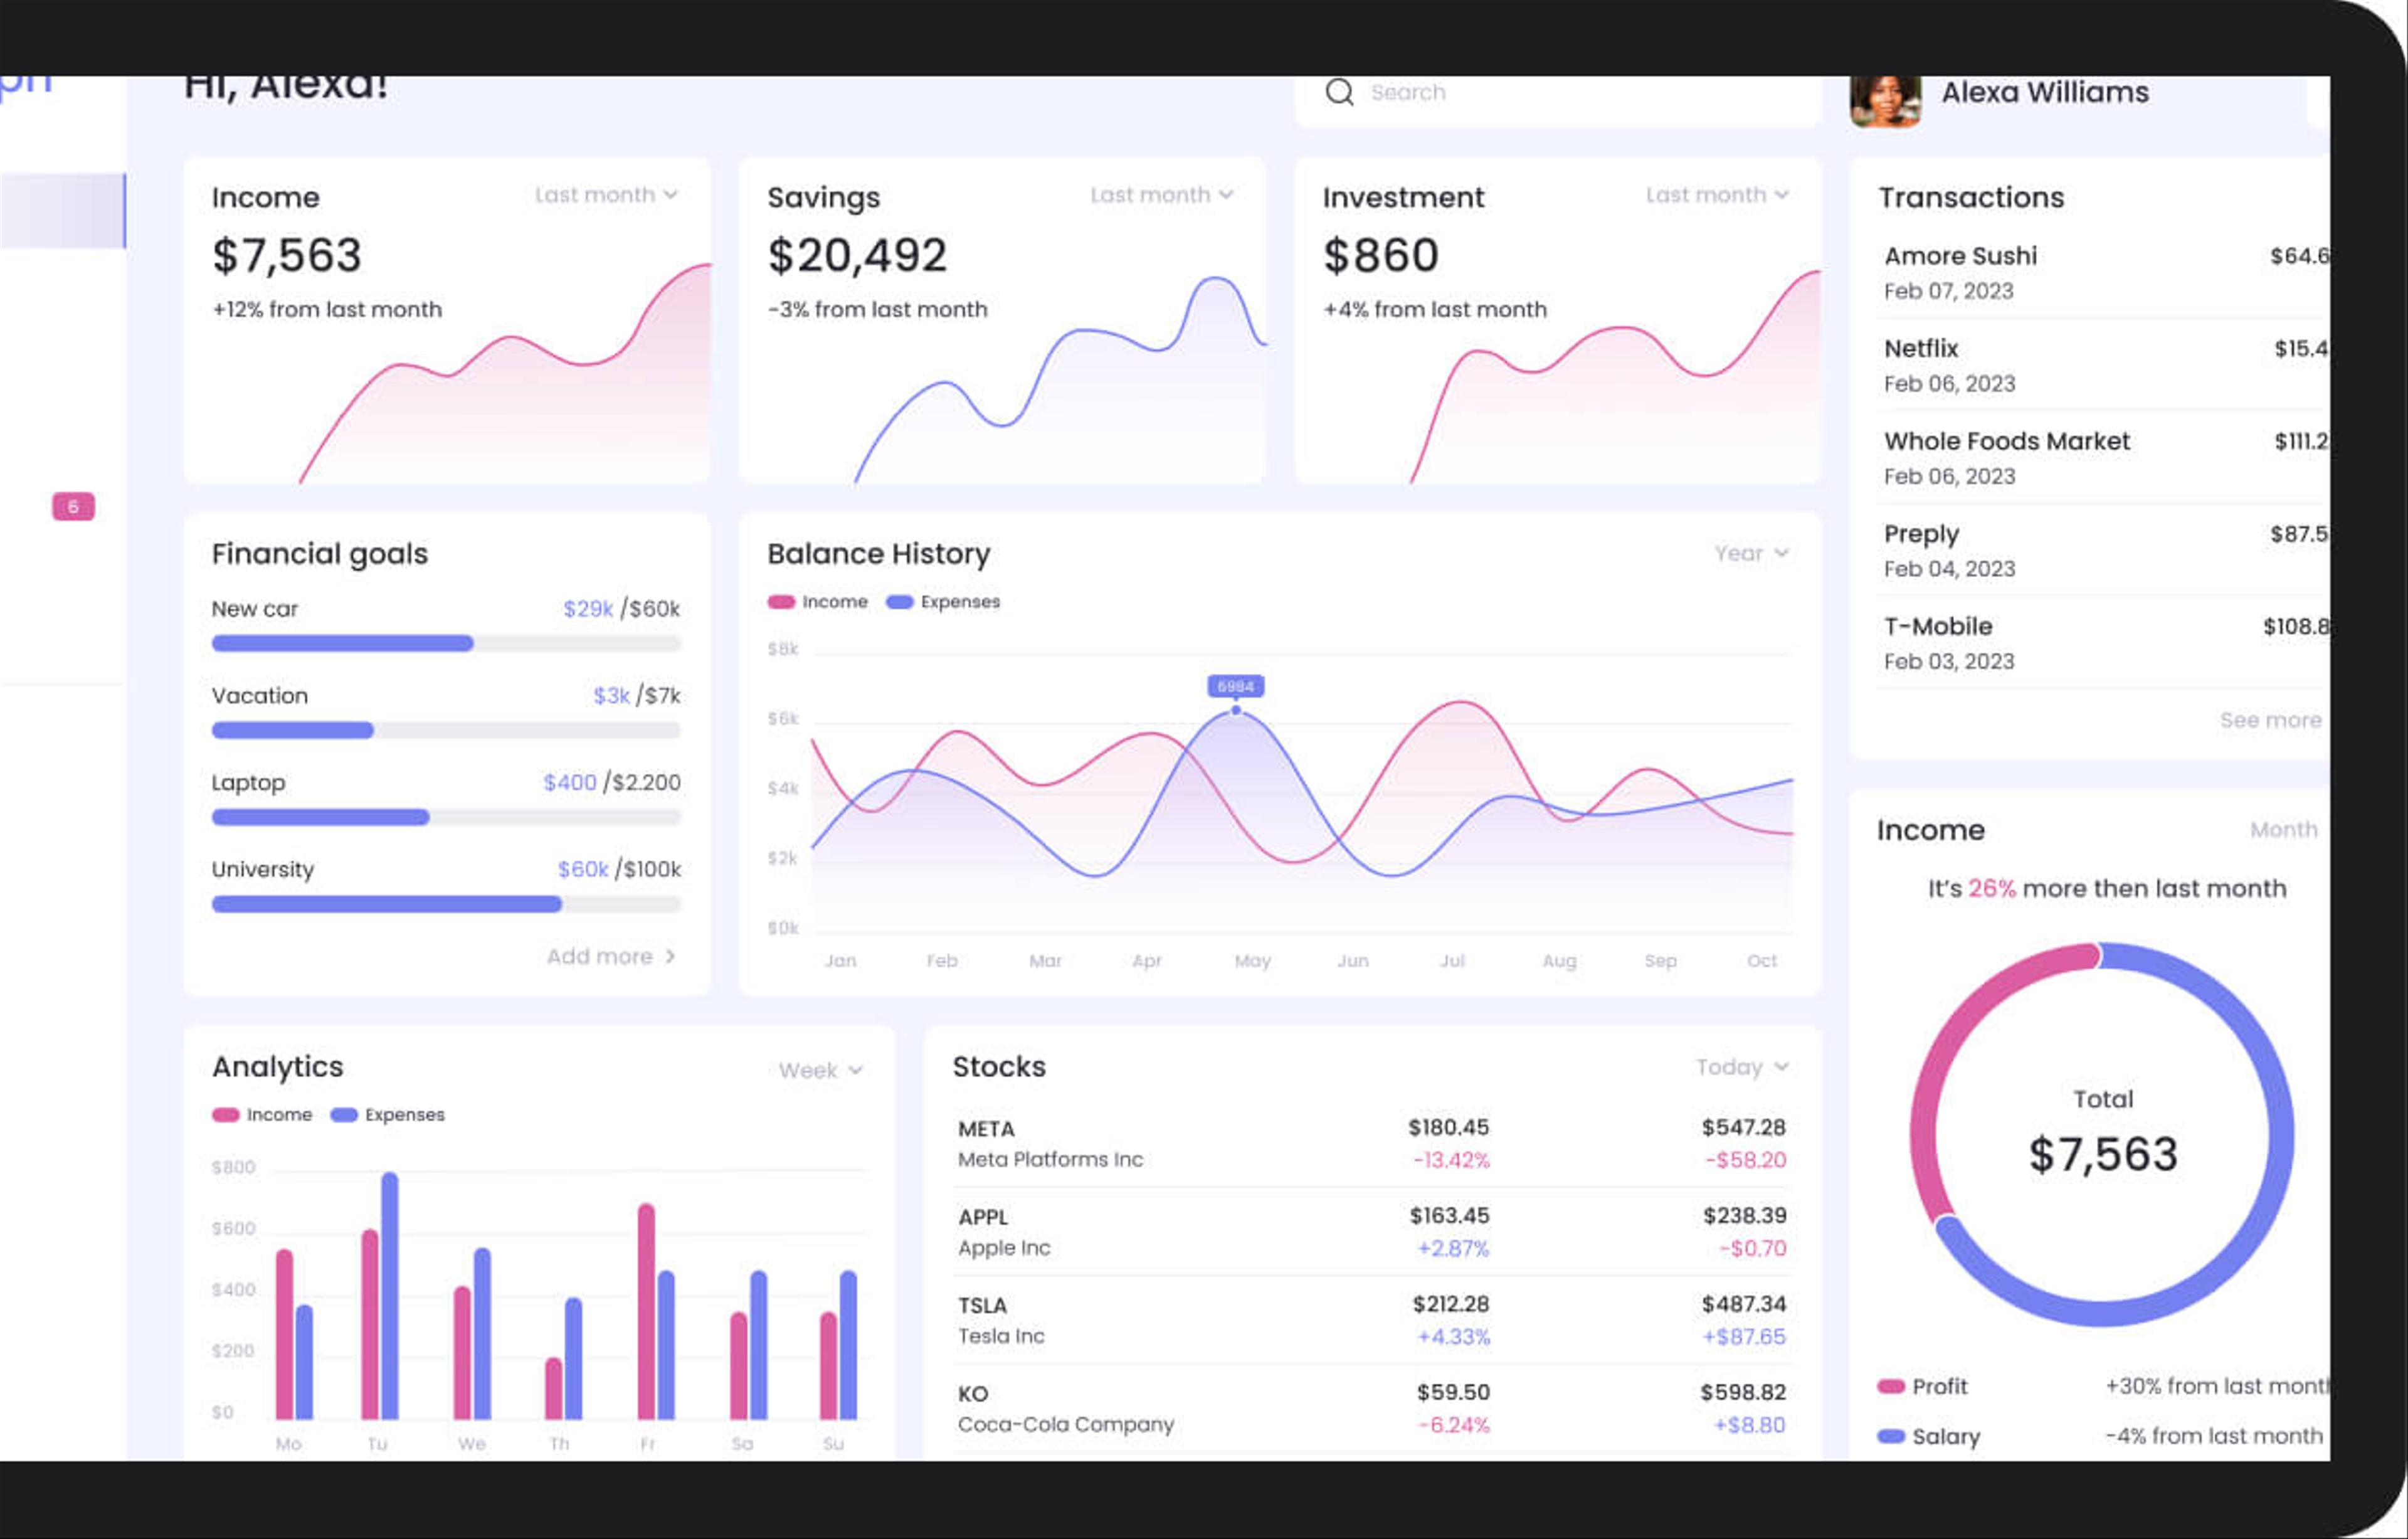Viewport: 2408px width, 1539px height.
Task: Click the Vacation progress bar
Action: coord(446,730)
